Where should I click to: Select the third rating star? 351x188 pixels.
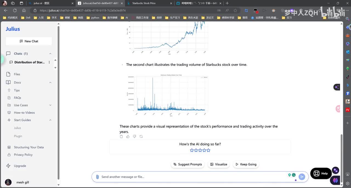coord(200,150)
